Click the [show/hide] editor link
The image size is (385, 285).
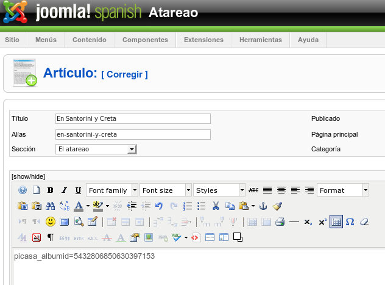coord(28,176)
